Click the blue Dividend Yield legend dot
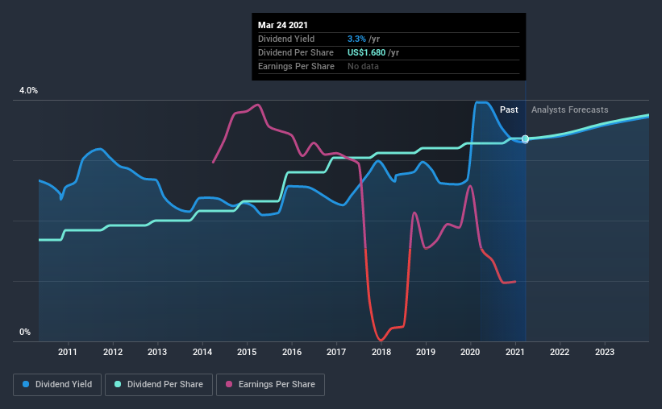The height and width of the screenshot is (409, 662). pyautogui.click(x=26, y=384)
